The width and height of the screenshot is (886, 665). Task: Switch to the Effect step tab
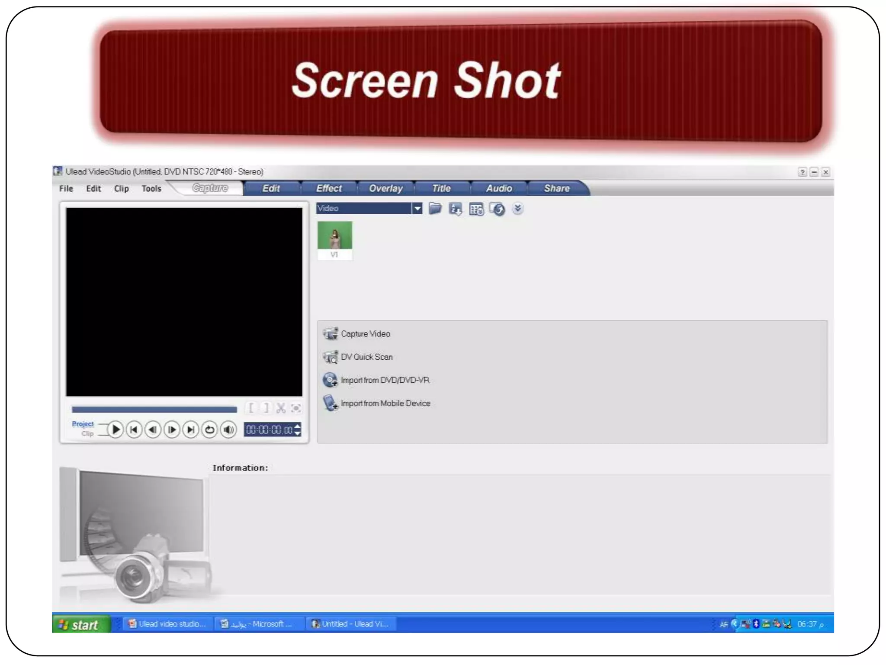pos(329,188)
